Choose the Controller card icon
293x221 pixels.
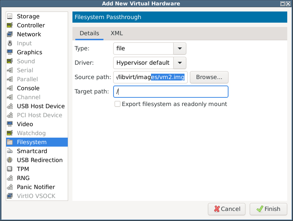[10, 25]
